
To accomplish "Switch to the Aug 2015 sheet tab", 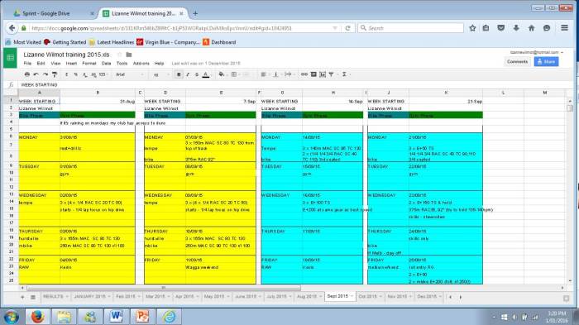I will [309, 297].
